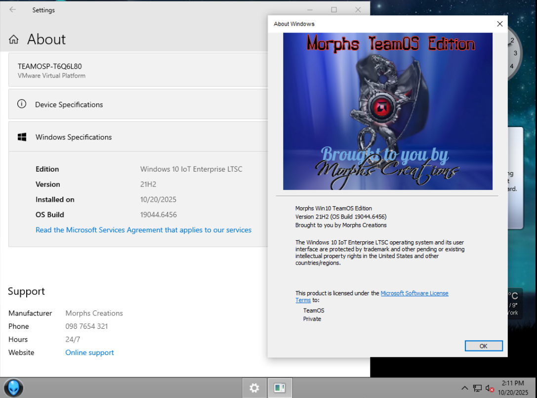The width and height of the screenshot is (537, 398).
Task: Open the Microsoft Software License Terms link
Action: 414,293
